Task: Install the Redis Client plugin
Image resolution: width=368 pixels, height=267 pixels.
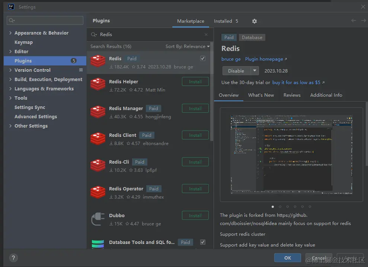Action: [195, 135]
